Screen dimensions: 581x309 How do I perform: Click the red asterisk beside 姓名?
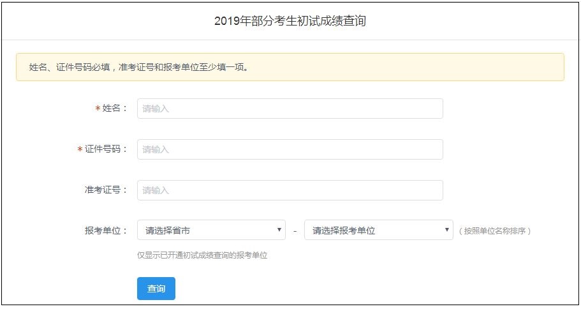pyautogui.click(x=98, y=109)
